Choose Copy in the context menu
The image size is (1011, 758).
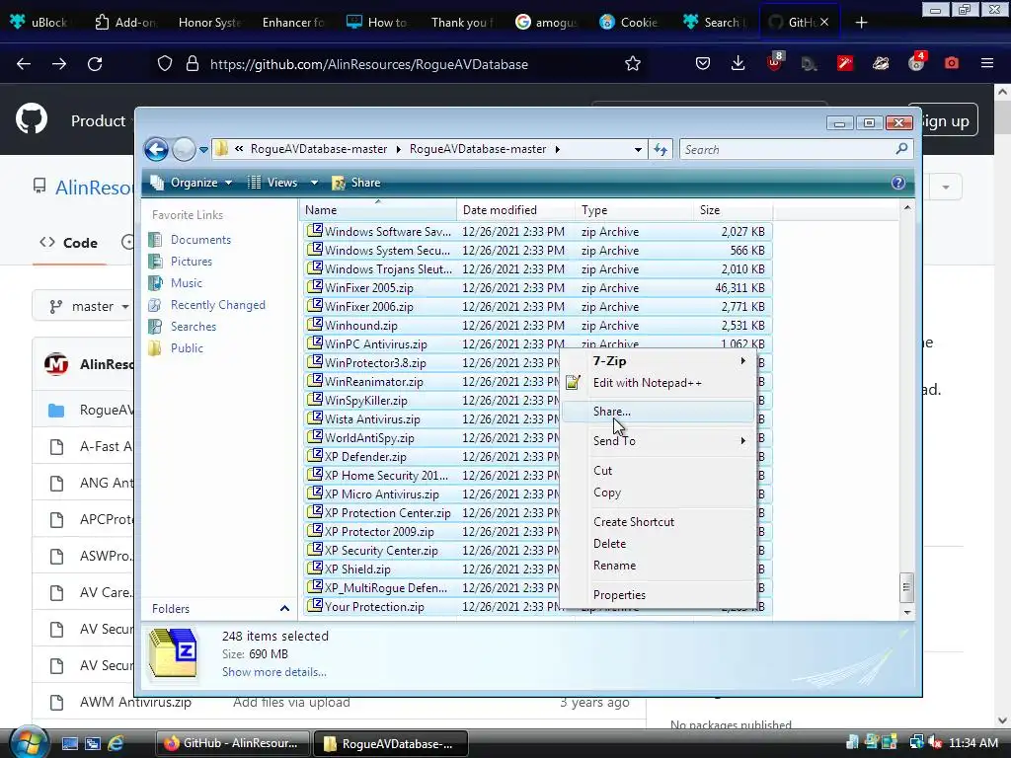click(x=659, y=493)
